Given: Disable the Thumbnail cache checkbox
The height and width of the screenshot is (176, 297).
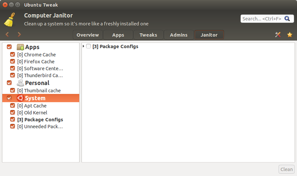Looking at the screenshot, I should pyautogui.click(x=13, y=90).
